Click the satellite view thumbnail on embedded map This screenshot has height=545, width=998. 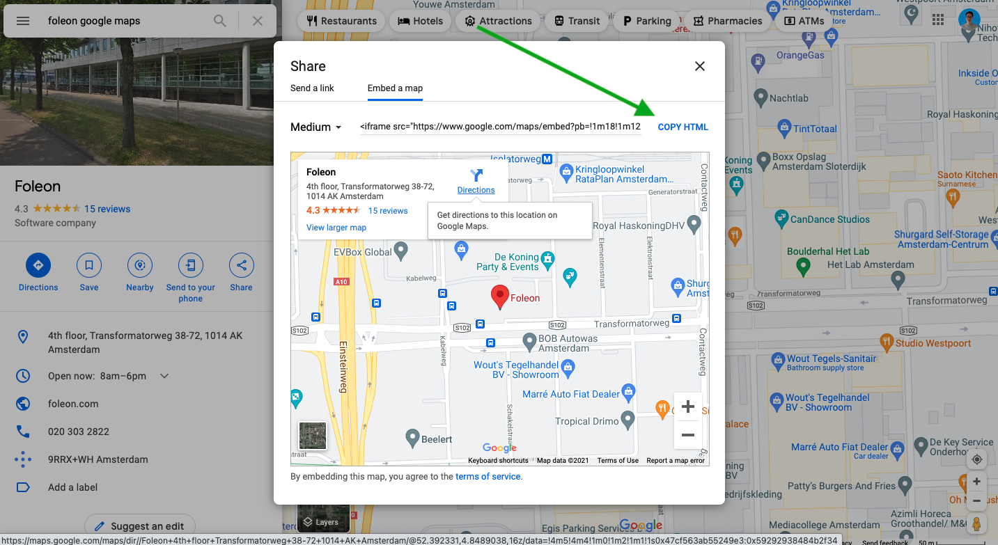tap(312, 436)
